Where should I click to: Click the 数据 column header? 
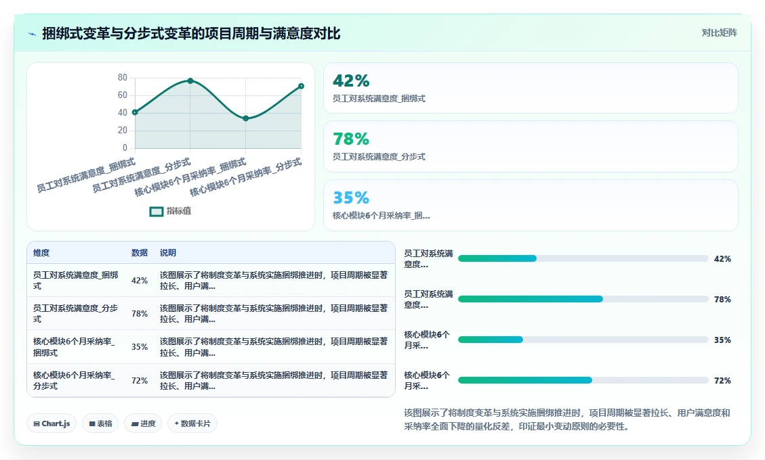pyautogui.click(x=139, y=253)
